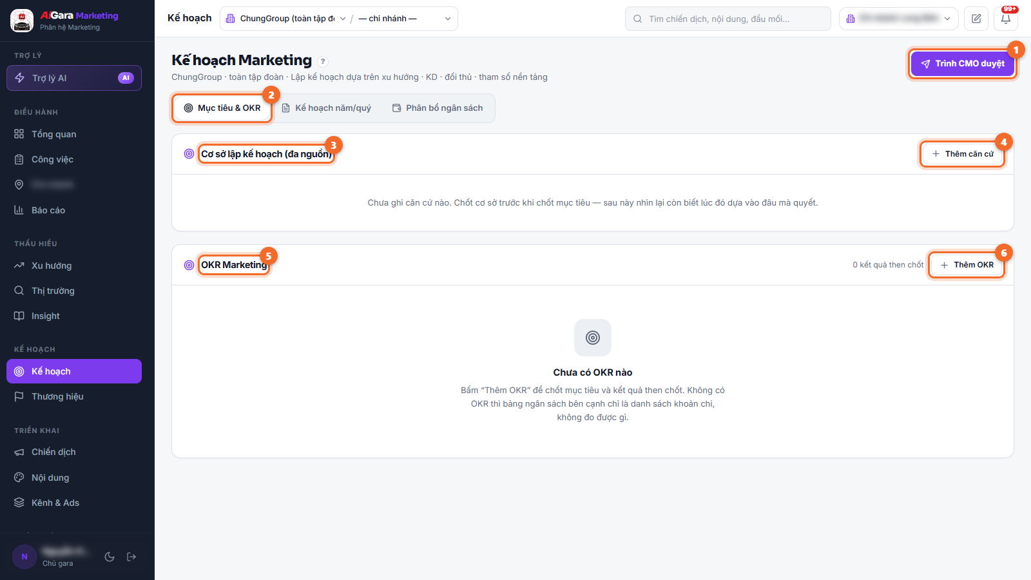Screen dimensions: 1031x580
Task: Expand ChungGroup organization dropdown
Action: 285,19
